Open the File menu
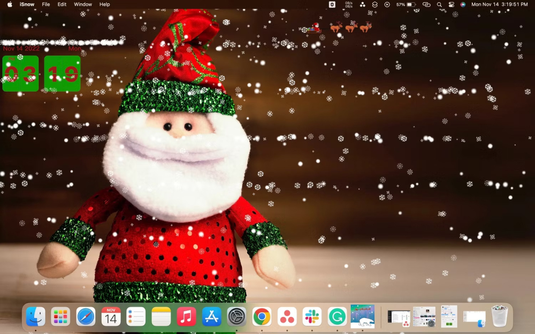The height and width of the screenshot is (334, 535). tap(46, 4)
